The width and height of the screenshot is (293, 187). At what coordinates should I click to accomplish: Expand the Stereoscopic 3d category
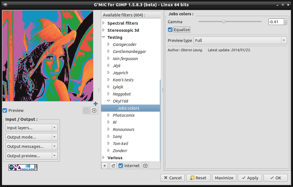pos(104,30)
